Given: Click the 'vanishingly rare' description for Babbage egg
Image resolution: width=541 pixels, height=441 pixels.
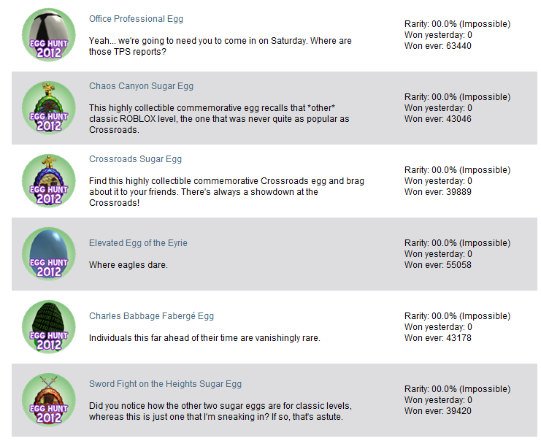Looking at the screenshot, I should tap(204, 338).
